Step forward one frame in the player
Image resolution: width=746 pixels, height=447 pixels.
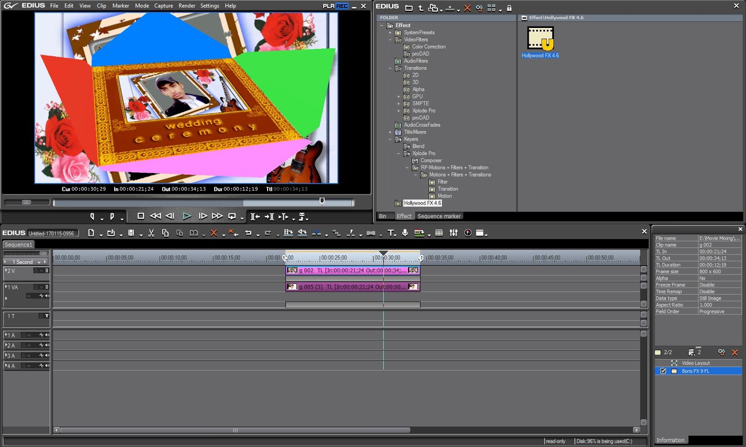(x=202, y=216)
